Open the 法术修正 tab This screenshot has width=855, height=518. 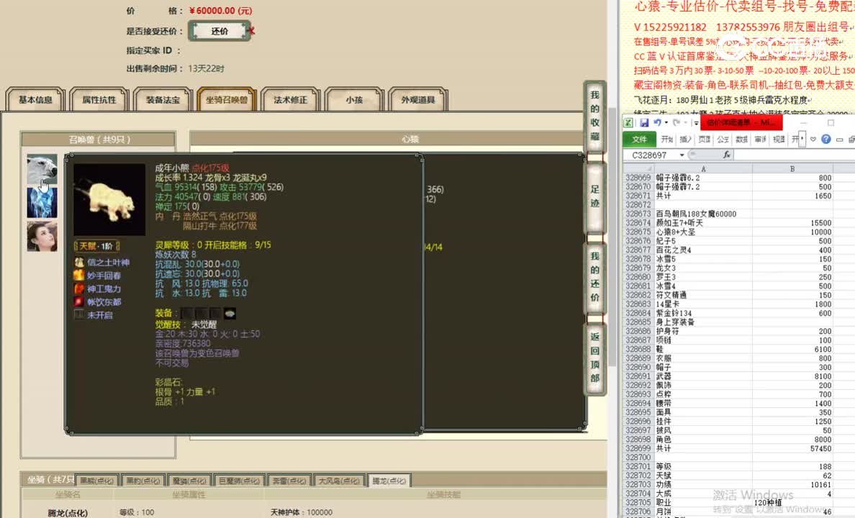coord(290,100)
